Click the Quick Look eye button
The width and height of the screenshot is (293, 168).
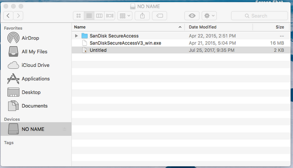pyautogui.click(x=192, y=16)
